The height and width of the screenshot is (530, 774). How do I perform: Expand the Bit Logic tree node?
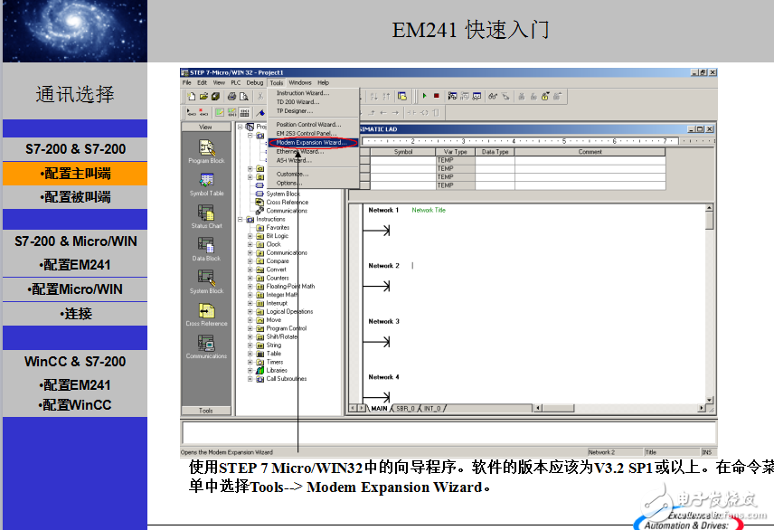click(x=250, y=236)
